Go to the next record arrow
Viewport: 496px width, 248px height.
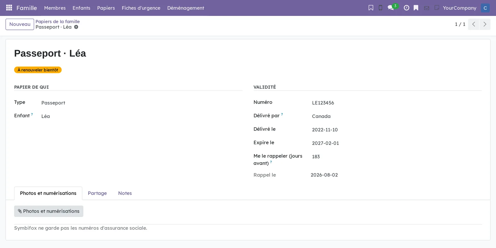tap(485, 24)
